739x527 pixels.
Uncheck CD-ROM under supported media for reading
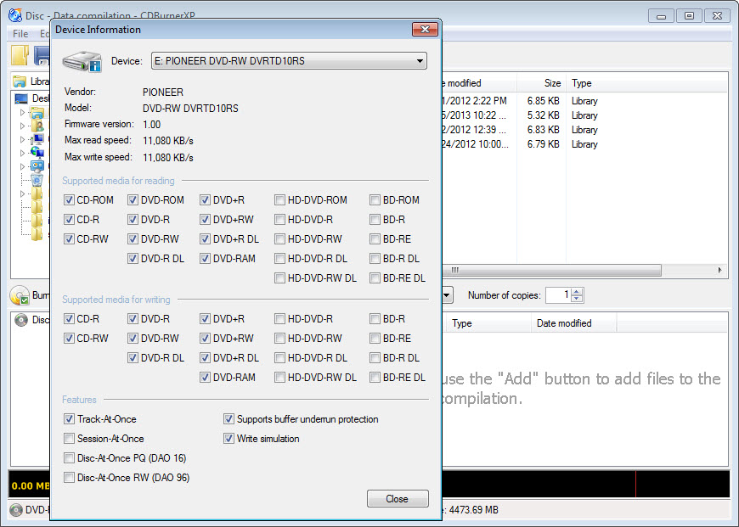[70, 200]
